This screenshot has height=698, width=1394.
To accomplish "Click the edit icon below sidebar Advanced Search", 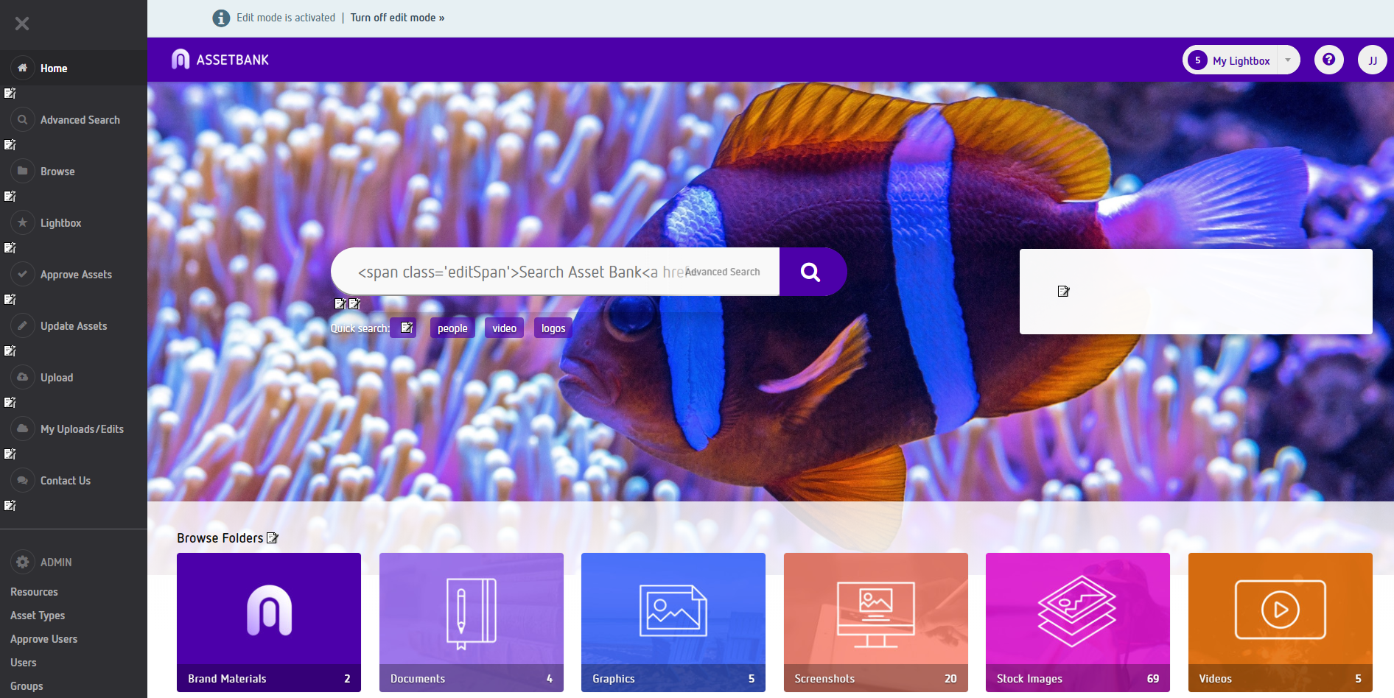I will tap(10, 145).
